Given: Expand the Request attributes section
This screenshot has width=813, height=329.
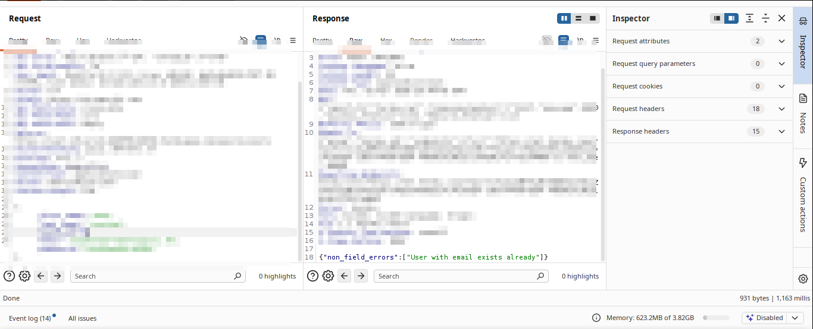Looking at the screenshot, I should (x=781, y=41).
